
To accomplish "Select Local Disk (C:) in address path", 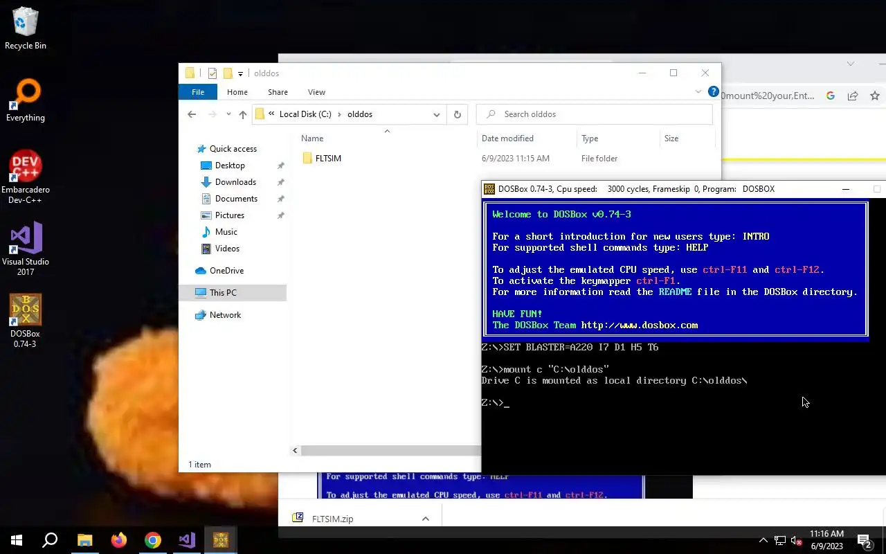I will 305,114.
